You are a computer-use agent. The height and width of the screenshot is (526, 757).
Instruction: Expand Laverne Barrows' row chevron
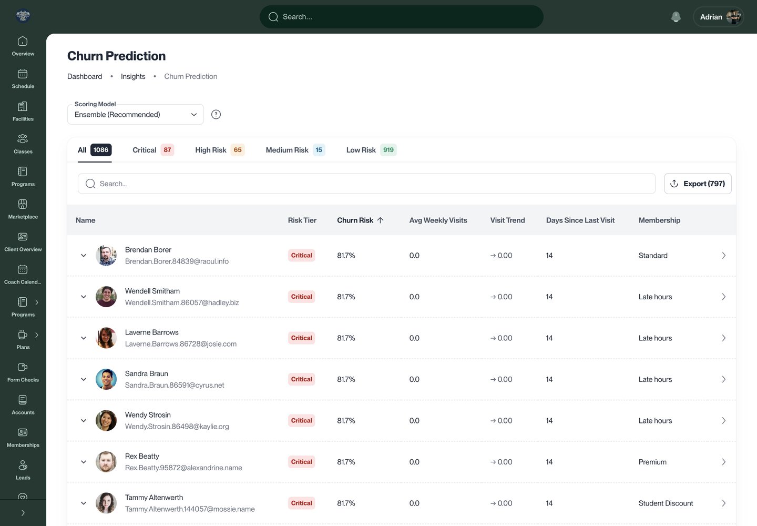pos(83,338)
